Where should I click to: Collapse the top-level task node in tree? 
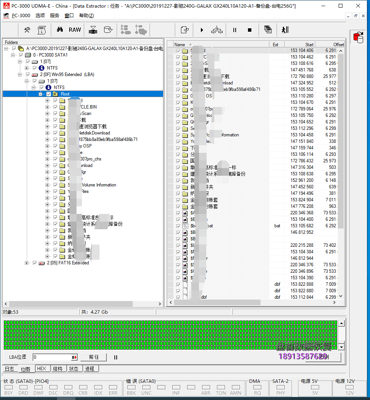click(6, 49)
